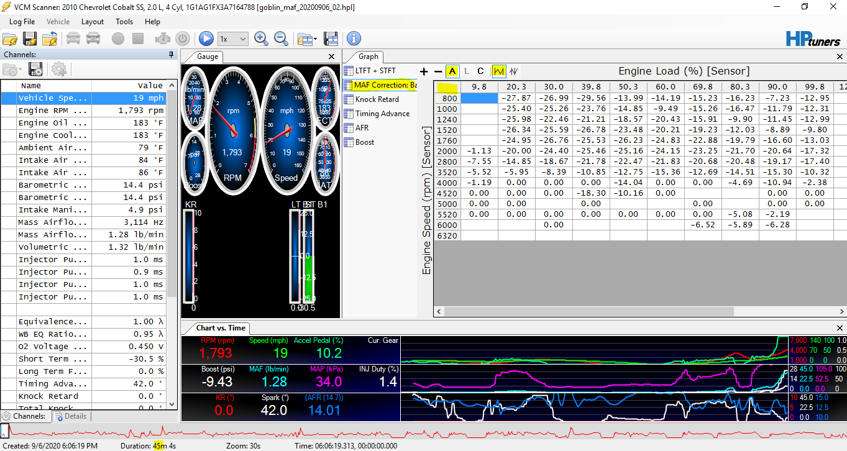This screenshot has height=451, width=847.
Task: Toggle the Channels panel pin icon
Action: (172, 55)
